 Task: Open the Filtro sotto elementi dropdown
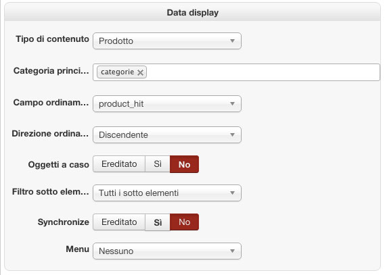[167, 193]
